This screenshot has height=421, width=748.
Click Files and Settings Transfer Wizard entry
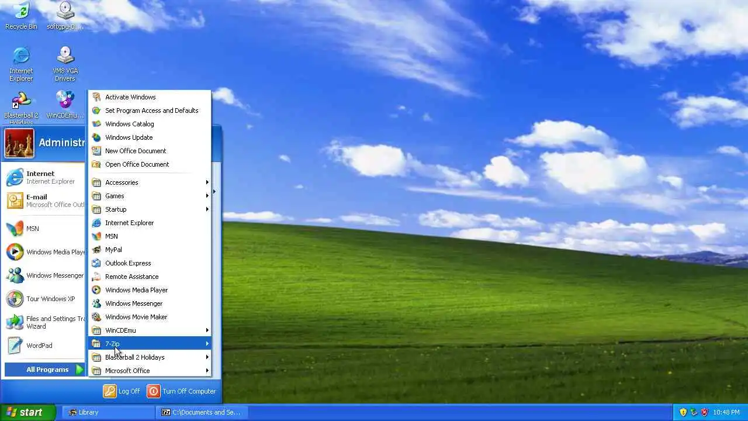point(44,322)
